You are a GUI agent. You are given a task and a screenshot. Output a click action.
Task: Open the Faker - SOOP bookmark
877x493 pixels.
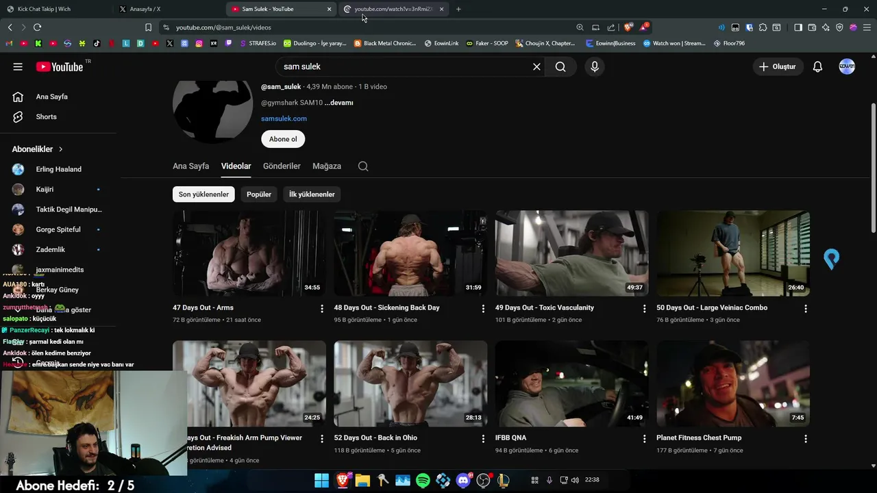point(487,43)
